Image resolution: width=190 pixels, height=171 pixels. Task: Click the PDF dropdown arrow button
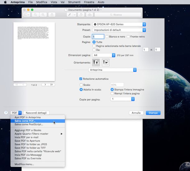click(20, 113)
